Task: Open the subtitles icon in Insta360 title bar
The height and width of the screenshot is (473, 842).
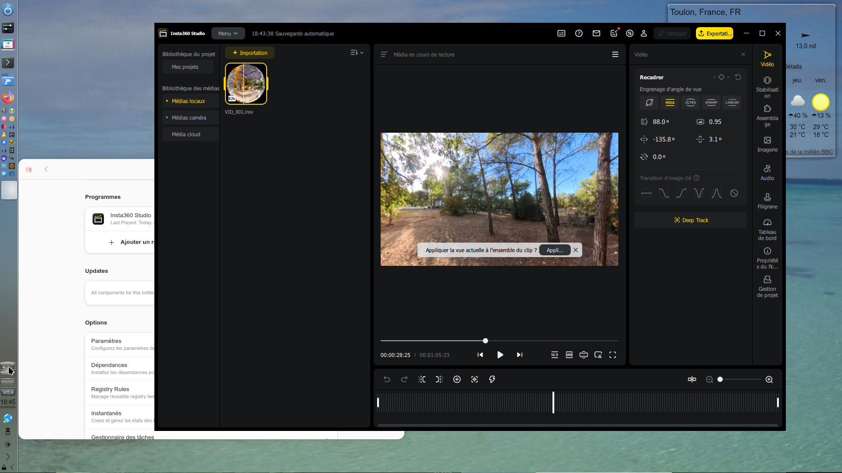Action: pyautogui.click(x=561, y=33)
